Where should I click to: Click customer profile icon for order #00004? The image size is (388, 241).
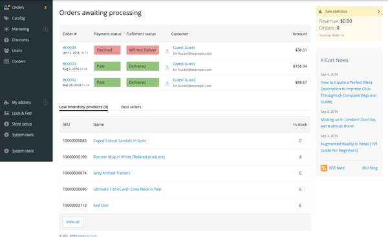coord(167,51)
